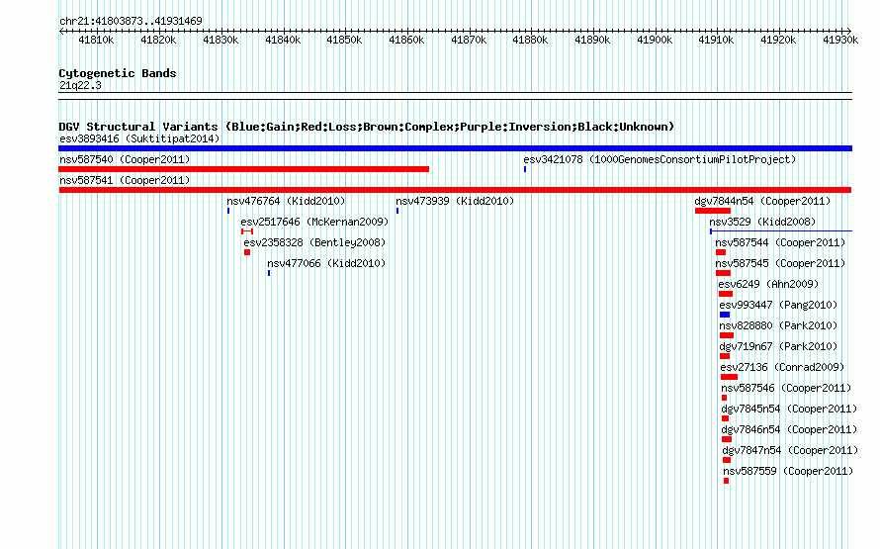Open nsv587559 (Cooper2011) variant label
Screen dimensions: 880x549
[788, 471]
